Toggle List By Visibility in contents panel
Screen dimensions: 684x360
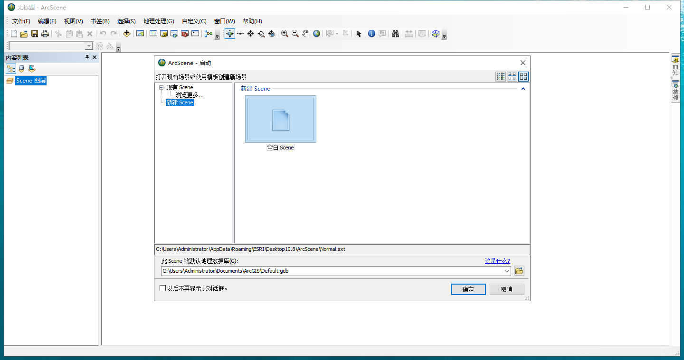[32, 69]
